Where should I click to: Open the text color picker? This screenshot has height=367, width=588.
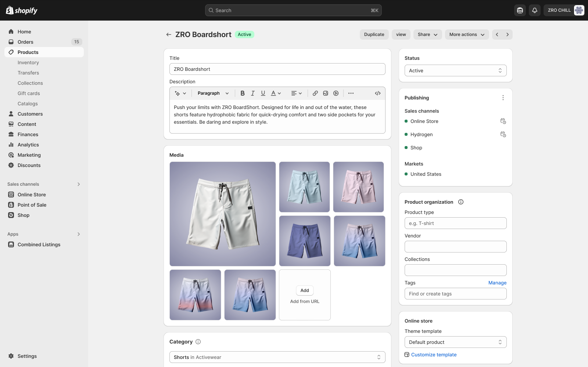(x=276, y=93)
